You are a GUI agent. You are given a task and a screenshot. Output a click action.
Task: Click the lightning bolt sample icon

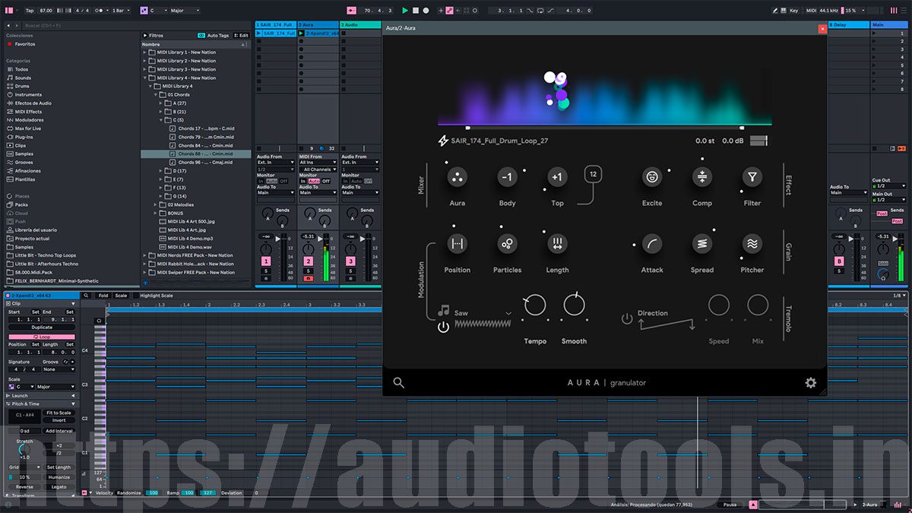[443, 141]
